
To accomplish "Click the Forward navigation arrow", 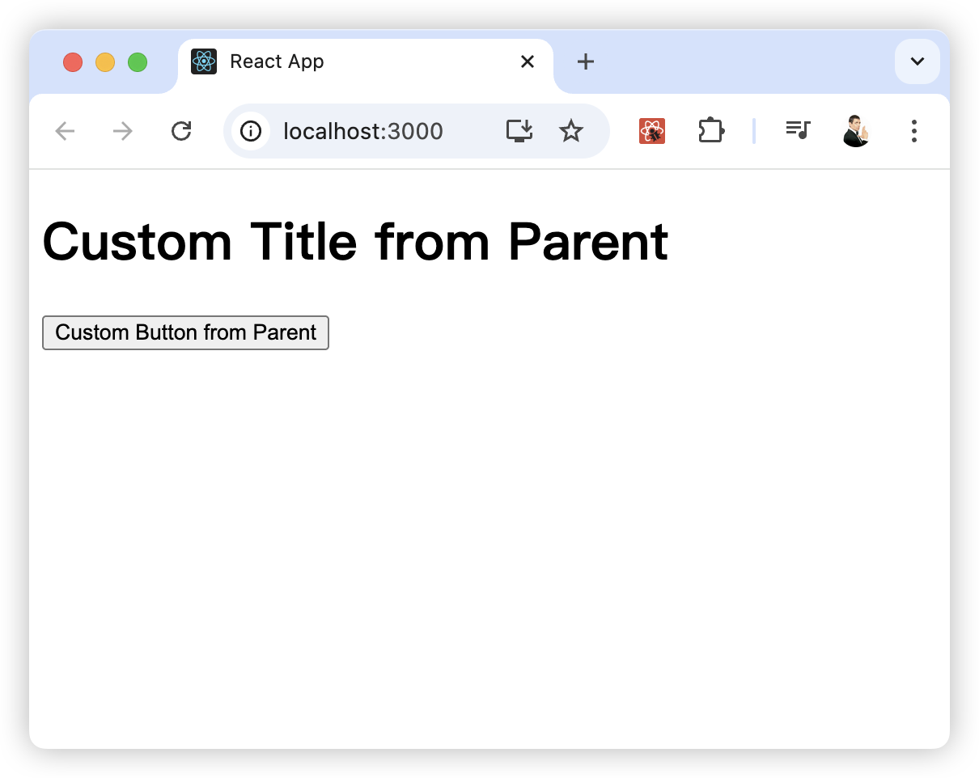I will pyautogui.click(x=123, y=131).
